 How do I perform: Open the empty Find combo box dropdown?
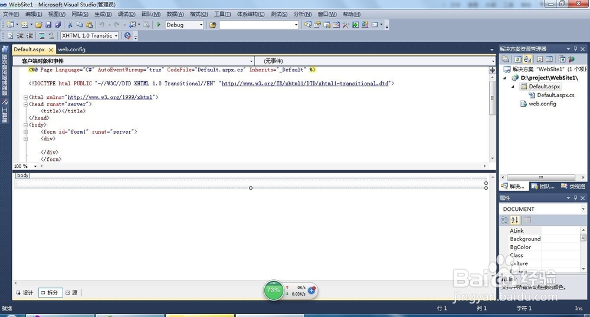(x=296, y=25)
